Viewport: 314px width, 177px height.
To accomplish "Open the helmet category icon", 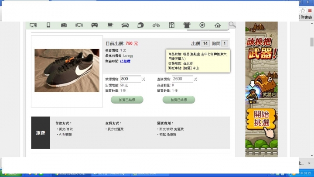I will (x=140, y=25).
